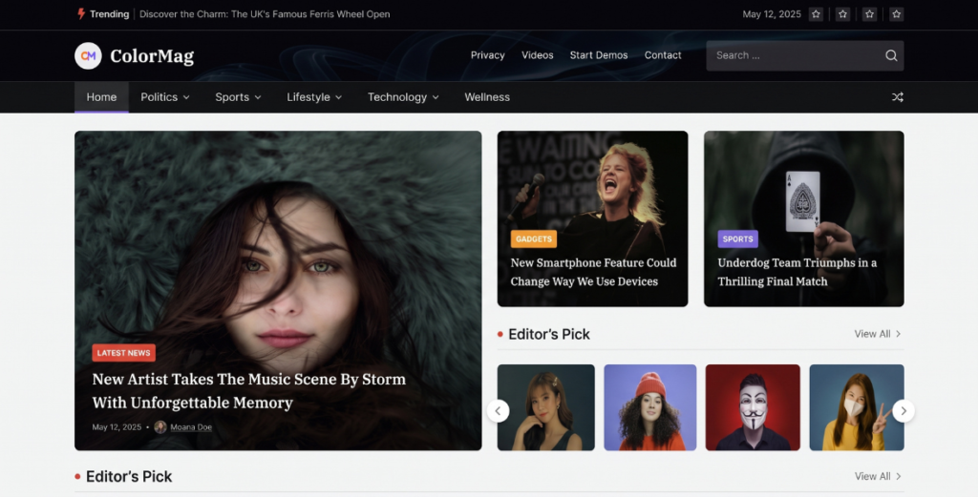Click View All beside the carousel Editor's Pick

click(x=878, y=334)
